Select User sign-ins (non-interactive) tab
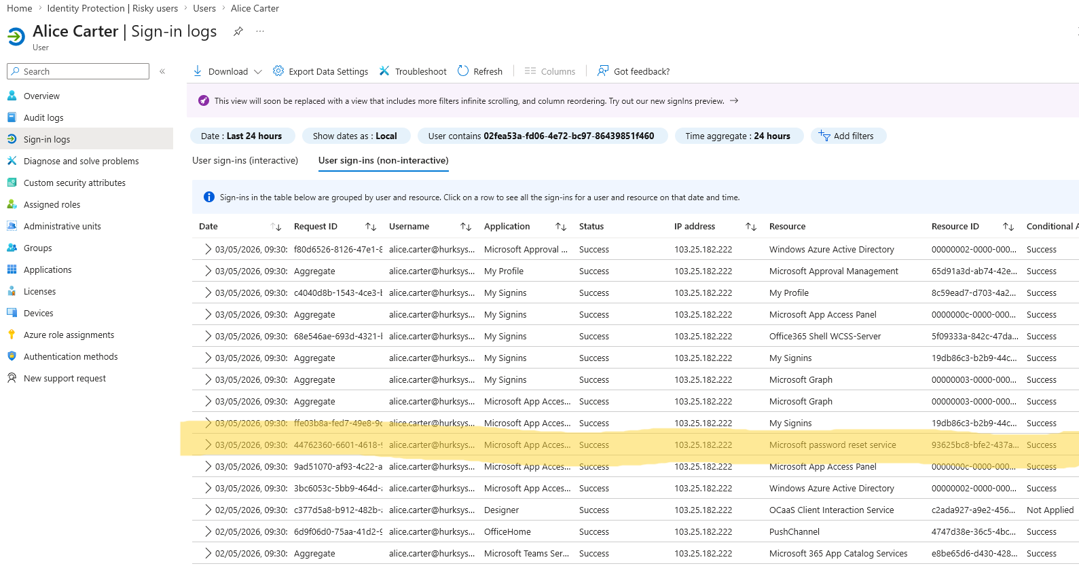 384,160
